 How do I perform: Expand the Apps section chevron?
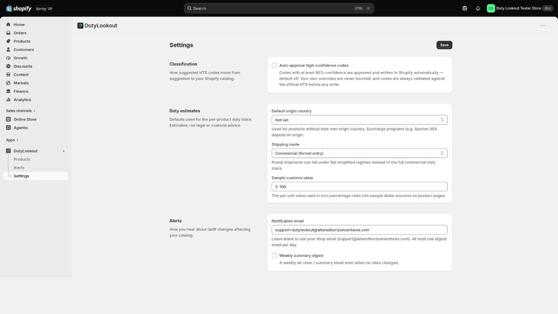17,140
